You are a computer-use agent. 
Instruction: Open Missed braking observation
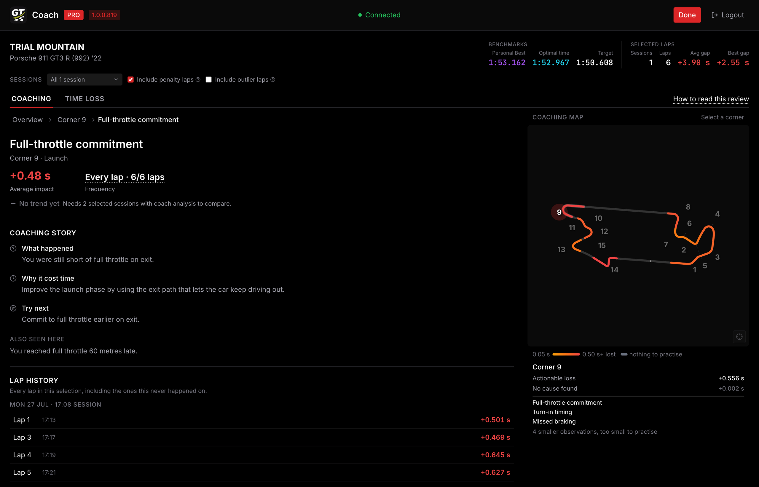coord(554,421)
